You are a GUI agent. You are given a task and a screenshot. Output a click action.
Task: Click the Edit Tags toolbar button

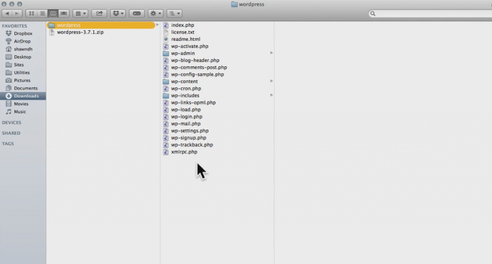[137, 13]
